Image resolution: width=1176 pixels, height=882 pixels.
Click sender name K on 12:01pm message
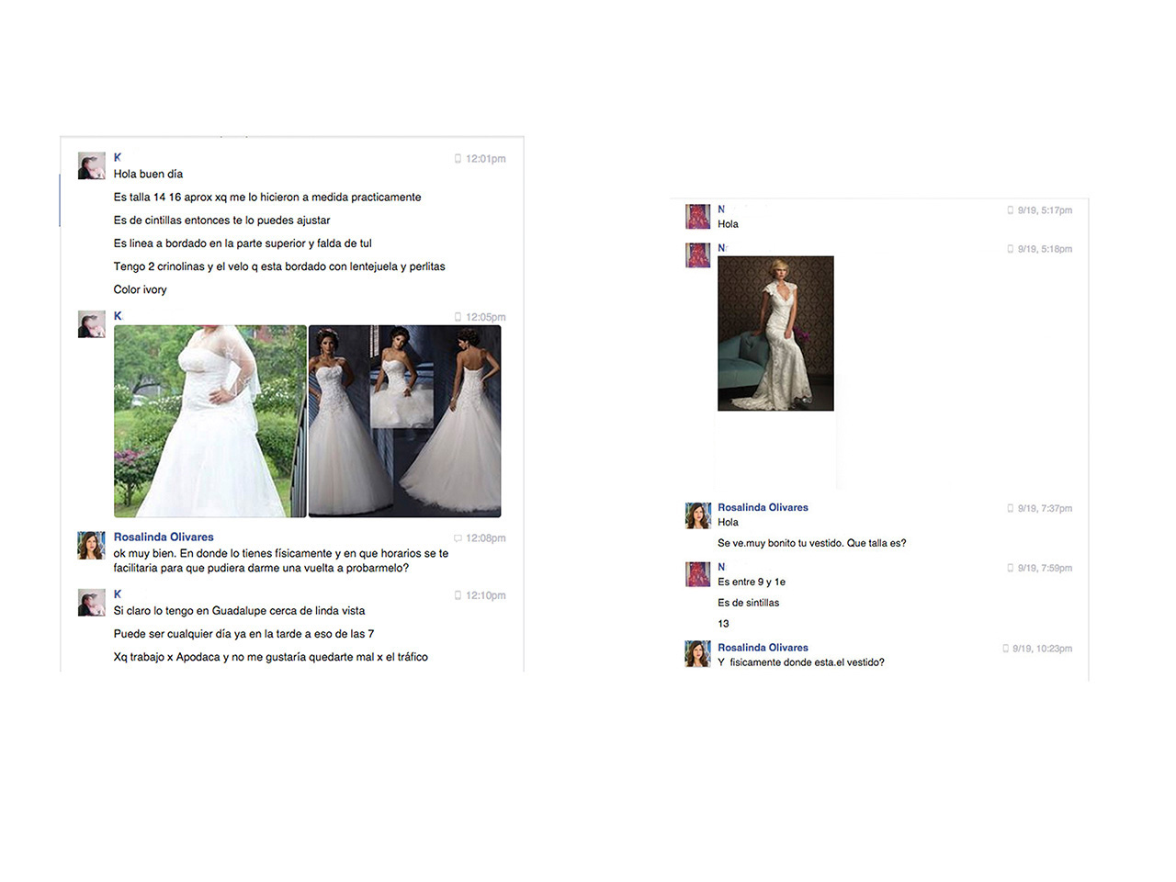click(x=118, y=158)
